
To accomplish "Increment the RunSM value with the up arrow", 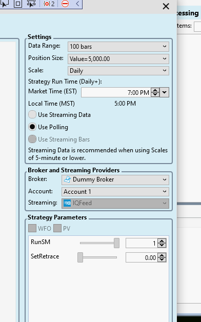I will click(x=162, y=241).
